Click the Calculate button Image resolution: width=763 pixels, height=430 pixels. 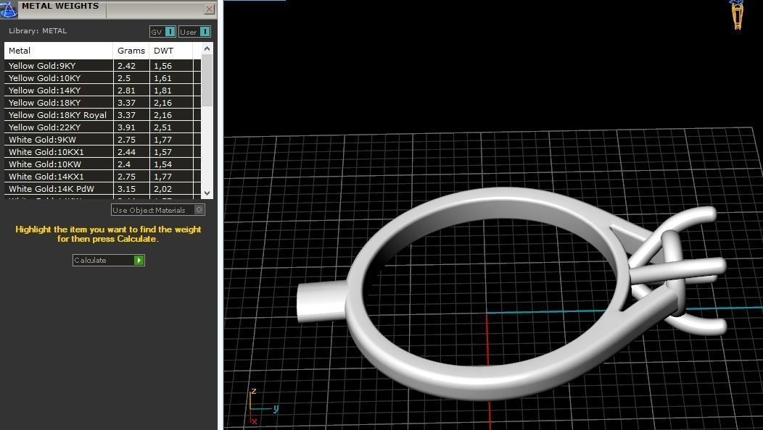pos(109,261)
